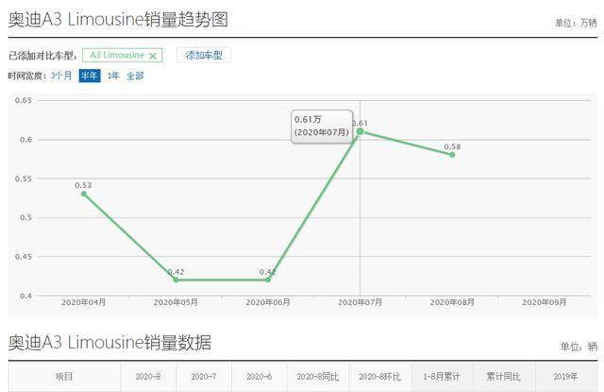The image size is (604, 392).
Task: Click the 2020年05月 axis label
Action: [x=176, y=302]
